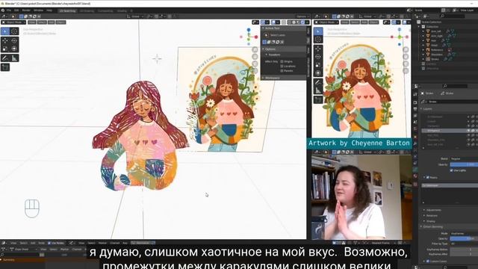
Task: Click the Keyframes After number field
Action: 464,254
